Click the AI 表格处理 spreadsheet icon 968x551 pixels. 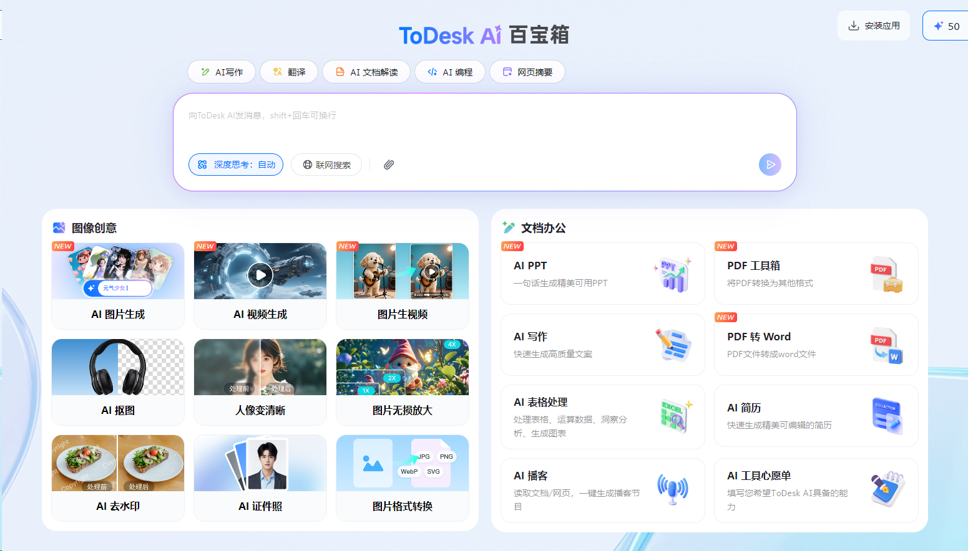tap(677, 416)
